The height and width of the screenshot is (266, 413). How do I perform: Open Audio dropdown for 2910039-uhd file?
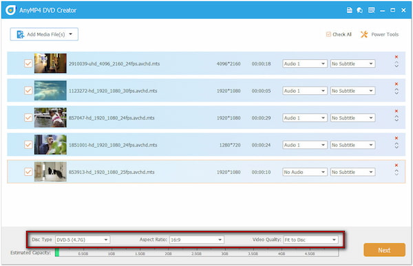click(305, 64)
